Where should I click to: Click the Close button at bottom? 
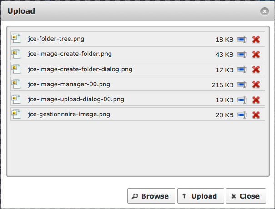pos(246,196)
